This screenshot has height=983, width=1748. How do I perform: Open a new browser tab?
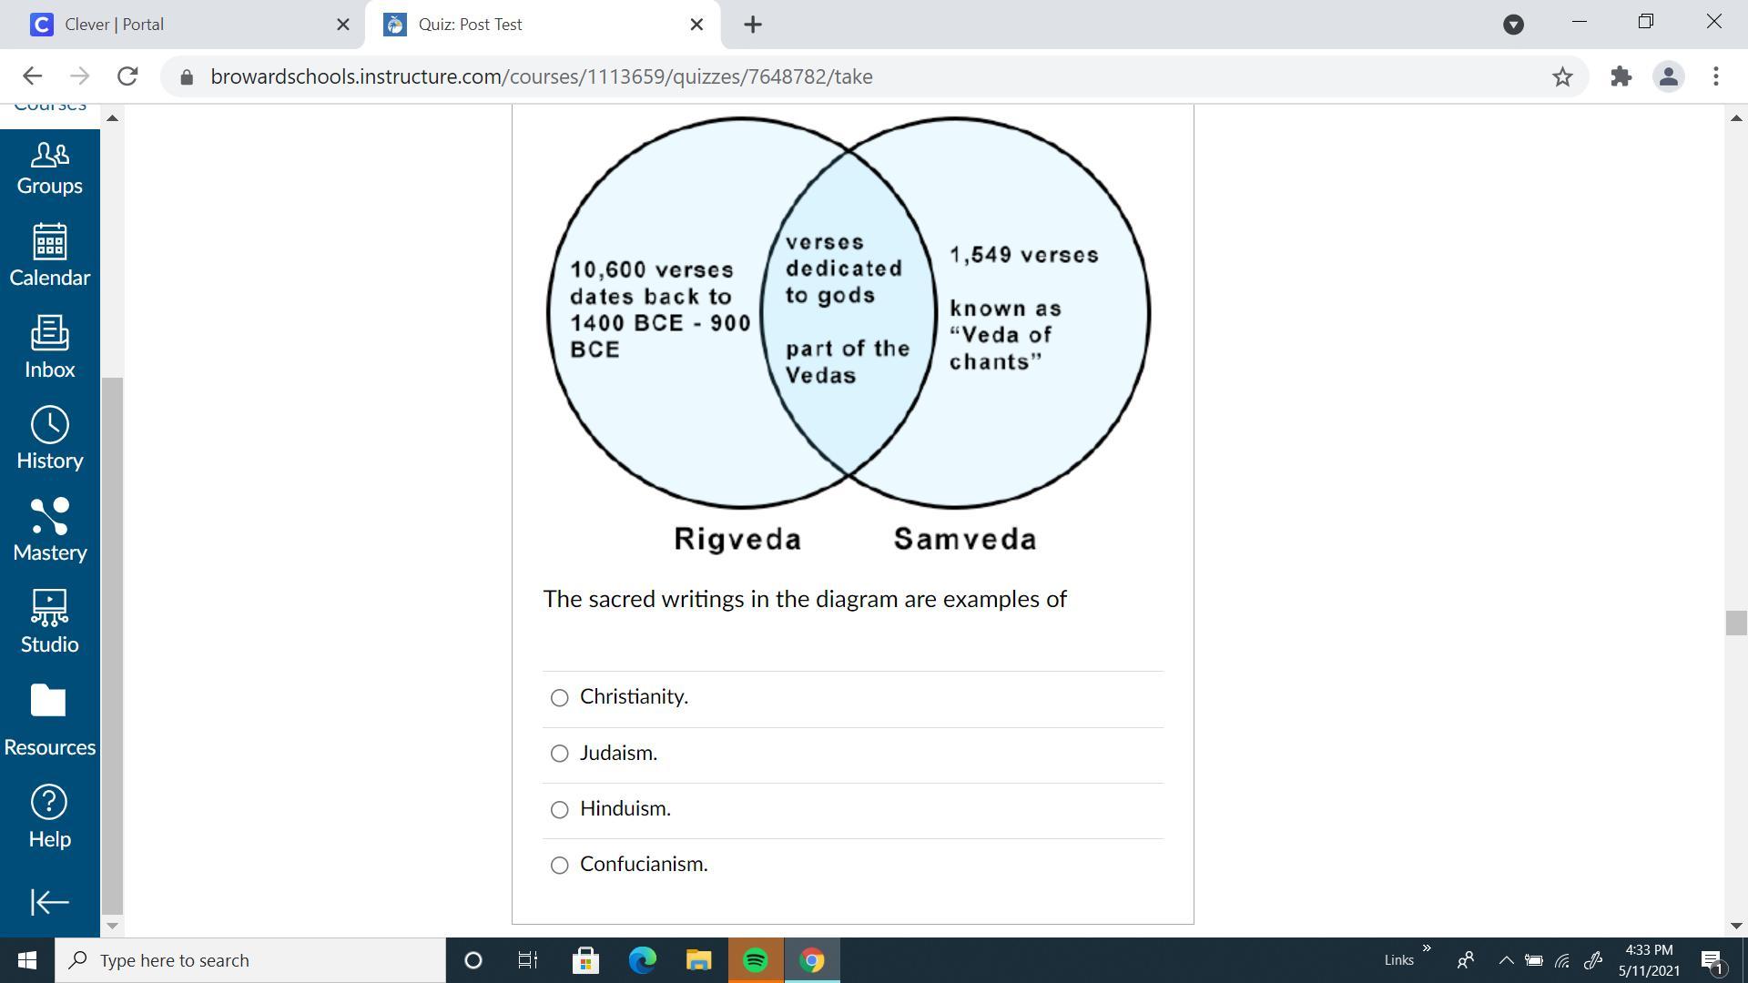[x=752, y=25]
